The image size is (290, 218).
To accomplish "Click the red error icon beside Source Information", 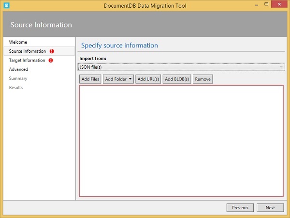I will tap(52, 51).
